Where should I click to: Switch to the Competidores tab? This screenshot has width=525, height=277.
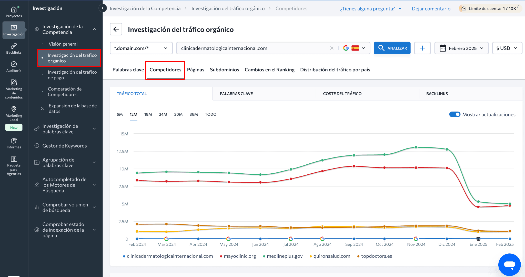tap(165, 70)
